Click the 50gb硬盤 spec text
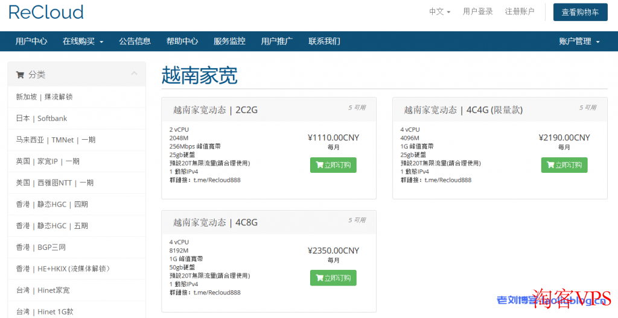618x318 pixels. point(182,267)
